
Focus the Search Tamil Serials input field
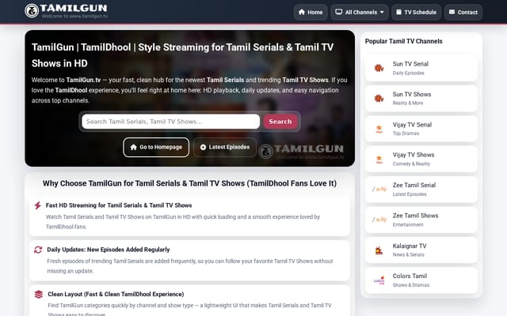(x=171, y=122)
